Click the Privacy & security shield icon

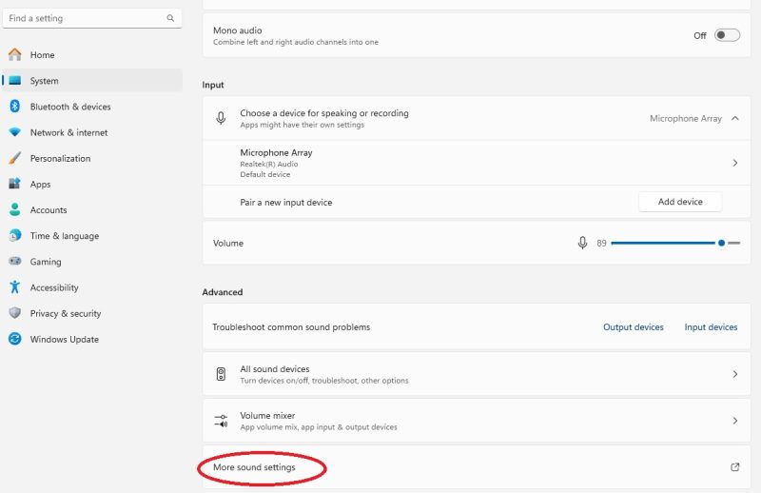14,313
